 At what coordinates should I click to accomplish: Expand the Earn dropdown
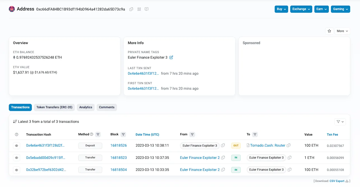tap(321, 9)
